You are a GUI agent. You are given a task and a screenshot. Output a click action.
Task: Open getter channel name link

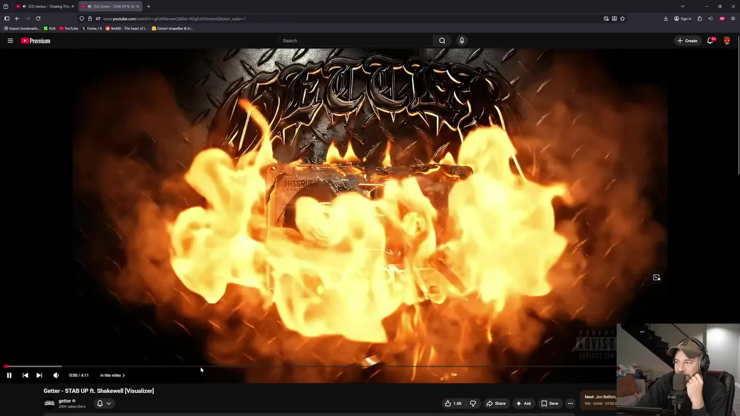tap(65, 401)
